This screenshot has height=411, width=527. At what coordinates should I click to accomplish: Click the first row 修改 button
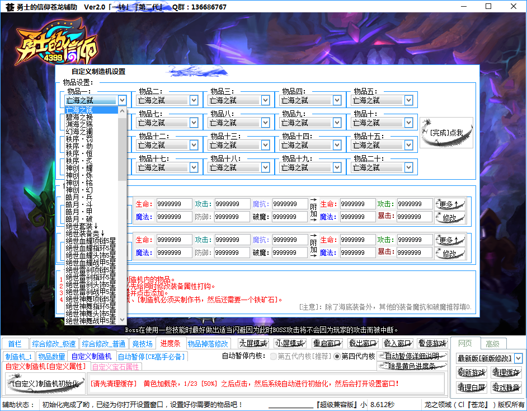point(450,218)
